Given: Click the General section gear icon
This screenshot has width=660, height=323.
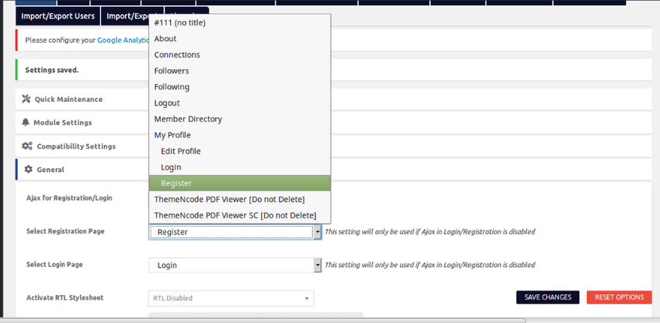Looking at the screenshot, I should click(x=29, y=169).
